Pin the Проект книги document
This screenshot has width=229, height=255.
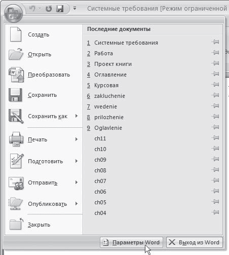coord(215,63)
